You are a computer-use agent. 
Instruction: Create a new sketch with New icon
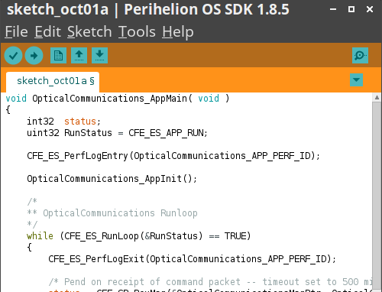pyautogui.click(x=58, y=55)
